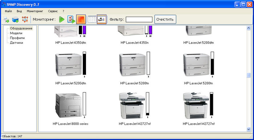Open the Мониторинг menu in the menu bar
The height and width of the screenshot is (140, 254).
click(35, 11)
